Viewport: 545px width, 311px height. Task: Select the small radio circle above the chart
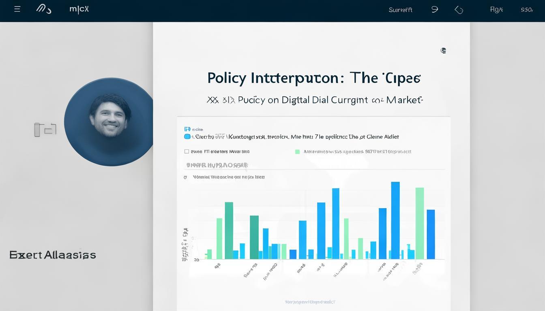tap(185, 177)
